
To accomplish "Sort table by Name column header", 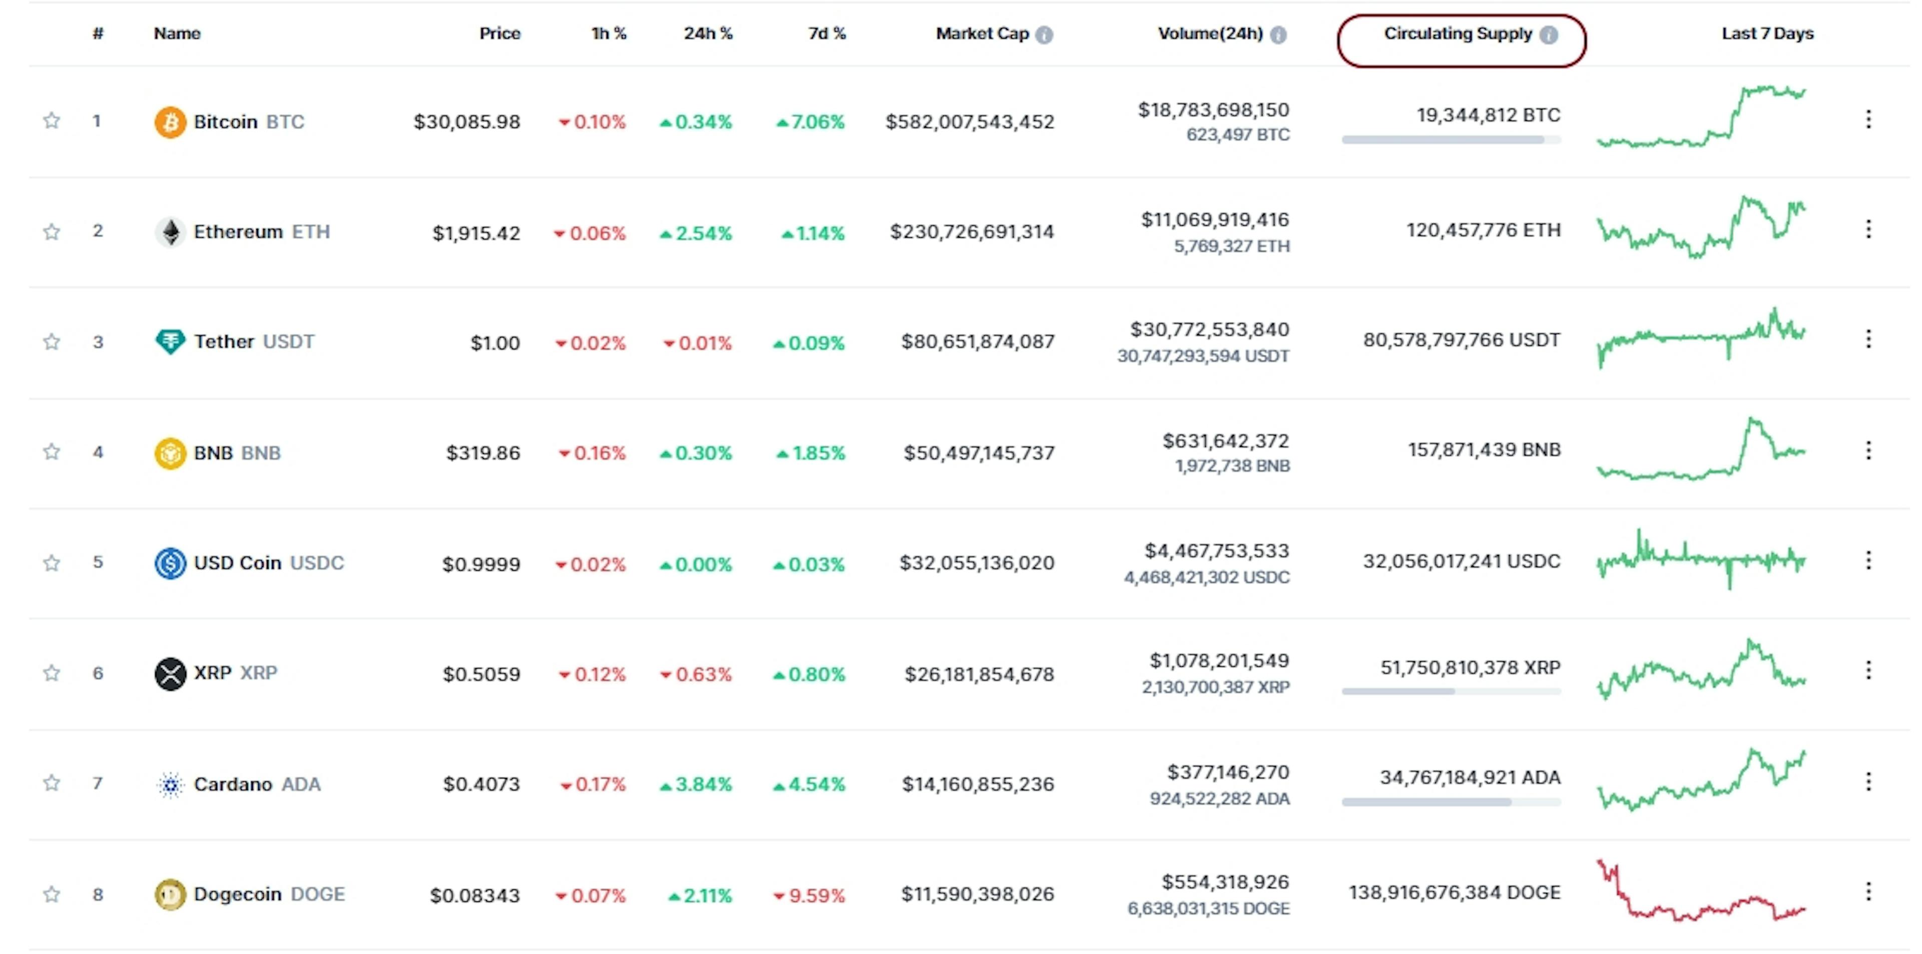I will pyautogui.click(x=177, y=34).
